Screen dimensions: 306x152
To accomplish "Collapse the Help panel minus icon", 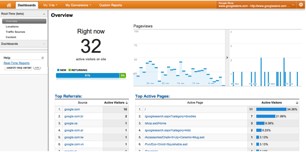I will [x=42, y=58].
